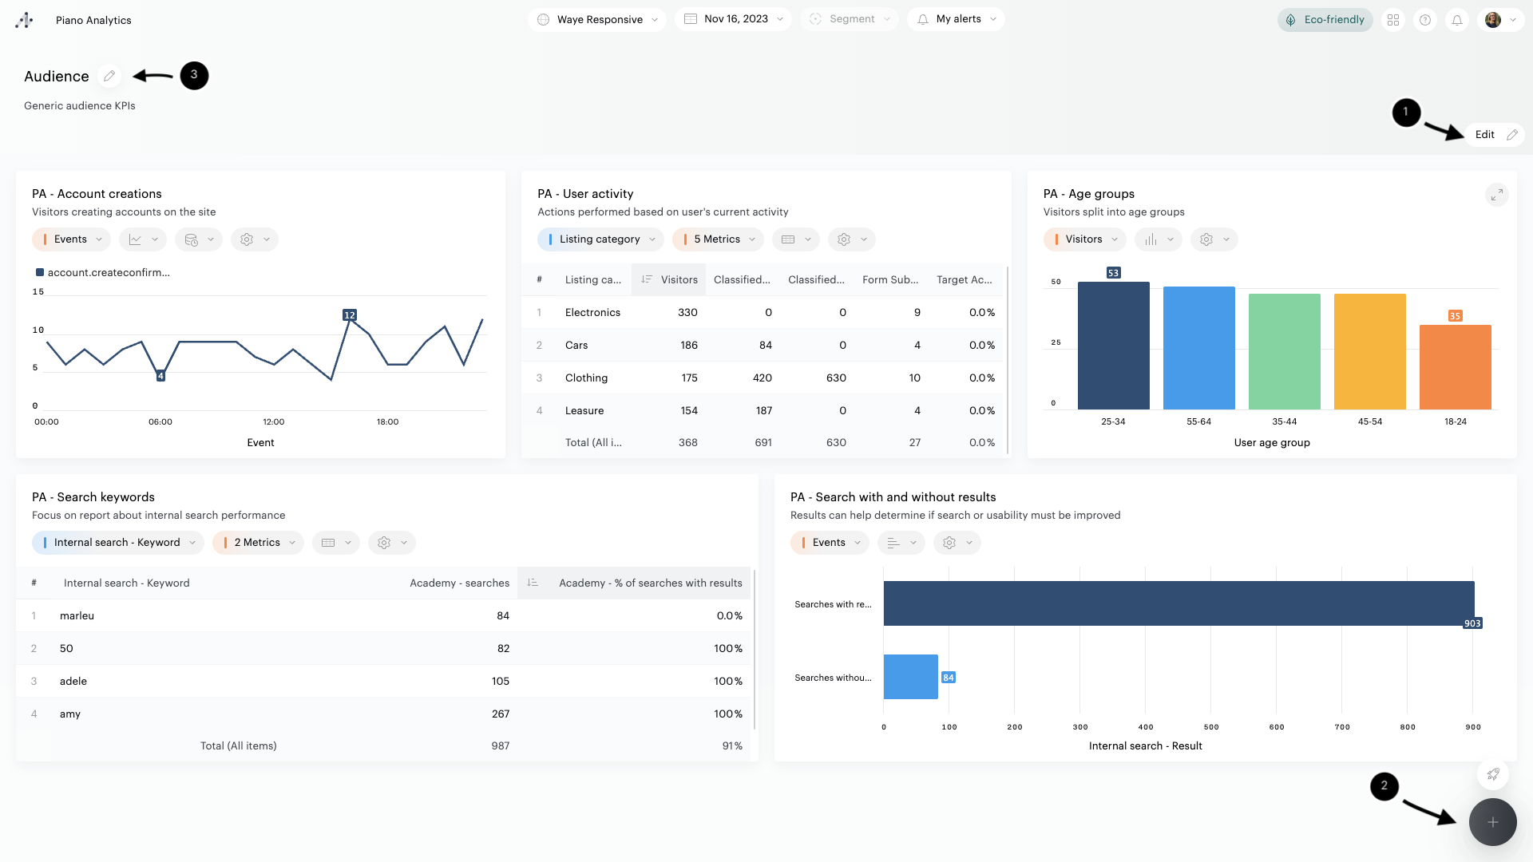Select the Clothing row in User activity table

[x=586, y=378]
